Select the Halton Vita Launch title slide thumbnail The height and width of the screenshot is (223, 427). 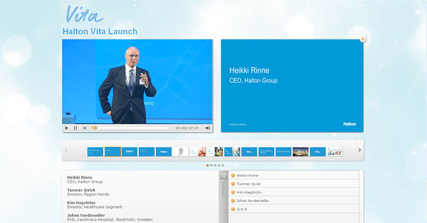(95, 152)
